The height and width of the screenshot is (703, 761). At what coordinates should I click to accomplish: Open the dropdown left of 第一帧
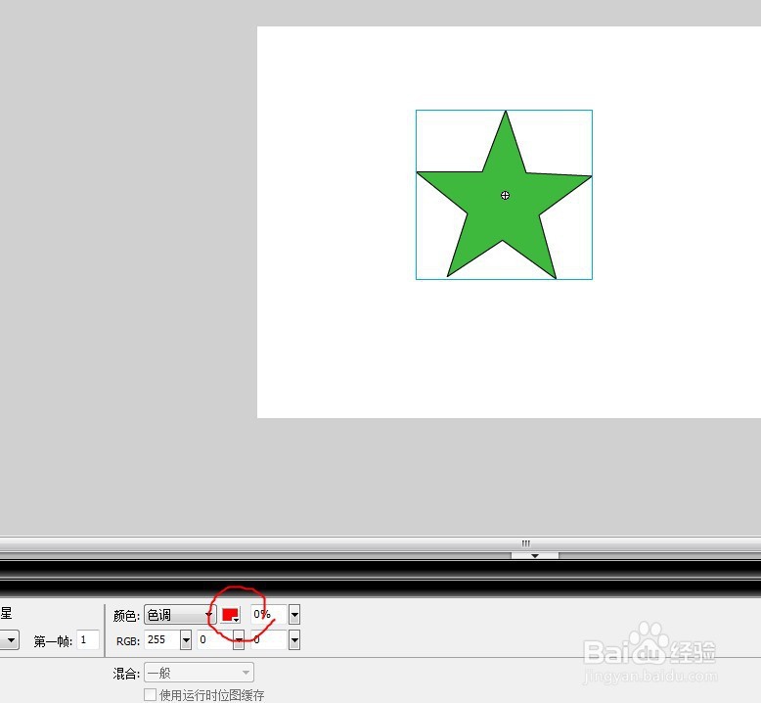(x=10, y=639)
